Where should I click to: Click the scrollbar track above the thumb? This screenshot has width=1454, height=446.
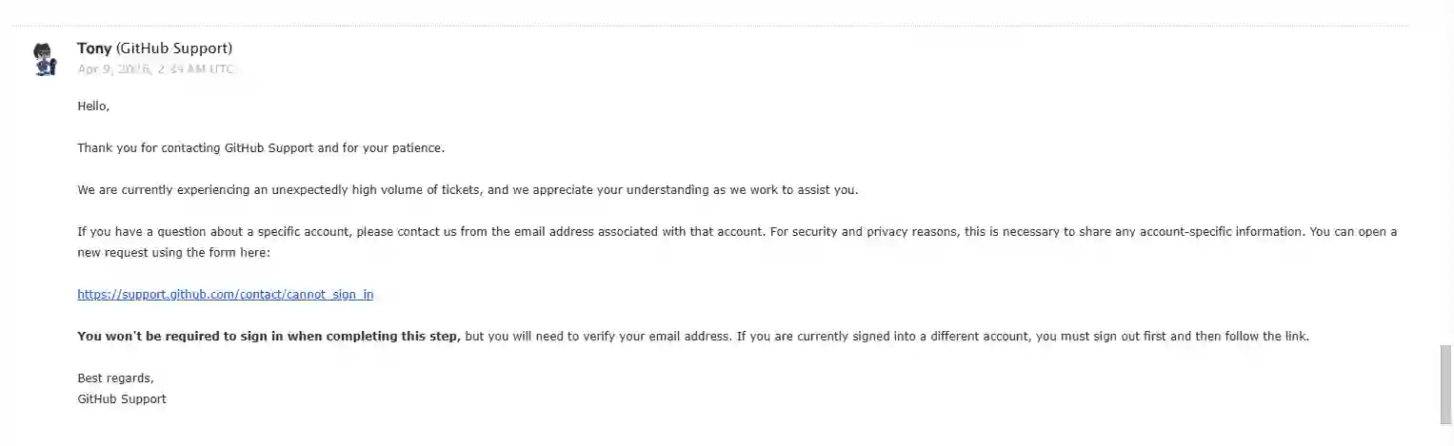[1446, 190]
